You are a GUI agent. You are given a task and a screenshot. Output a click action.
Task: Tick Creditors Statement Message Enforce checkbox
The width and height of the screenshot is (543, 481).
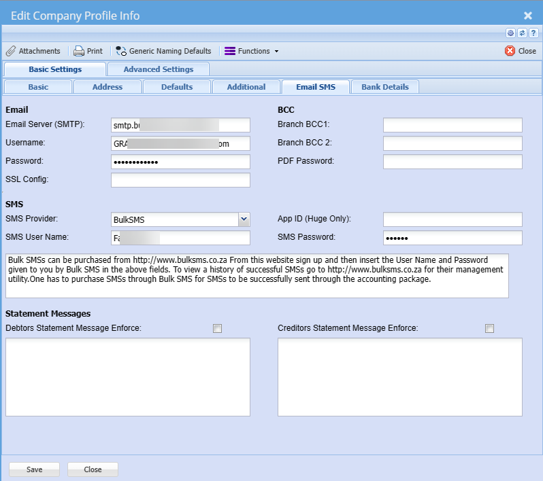point(489,329)
